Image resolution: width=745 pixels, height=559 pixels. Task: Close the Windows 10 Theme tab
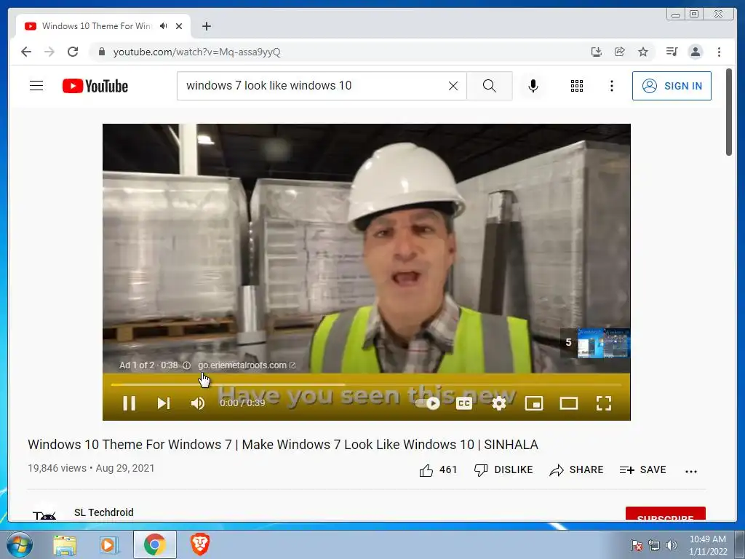(179, 26)
